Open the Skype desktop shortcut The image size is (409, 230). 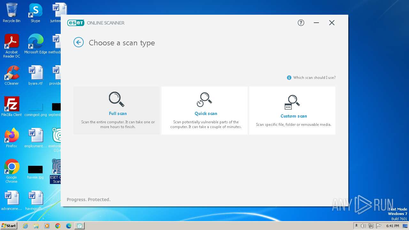[x=35, y=13]
